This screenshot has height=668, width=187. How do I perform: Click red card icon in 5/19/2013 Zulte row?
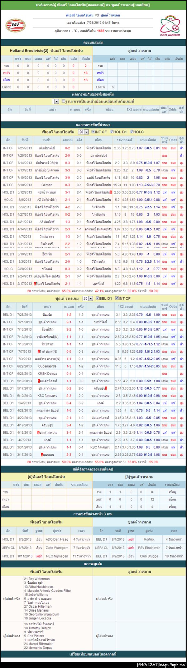coord(39,381)
